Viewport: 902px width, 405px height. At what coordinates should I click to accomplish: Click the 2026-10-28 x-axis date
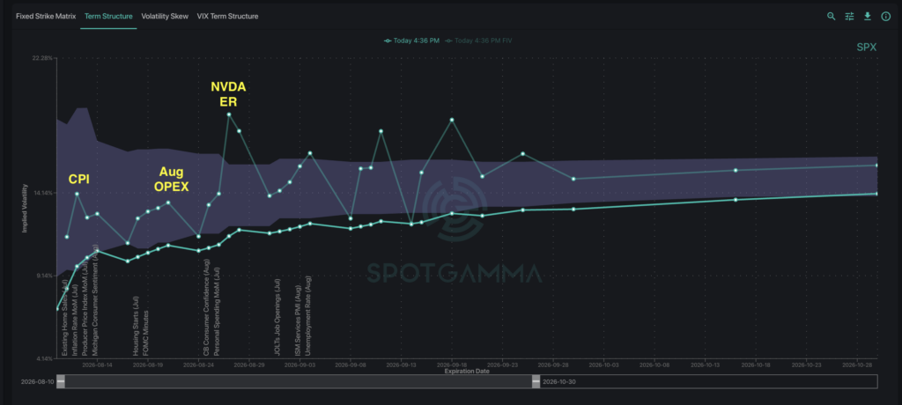[x=857, y=364]
